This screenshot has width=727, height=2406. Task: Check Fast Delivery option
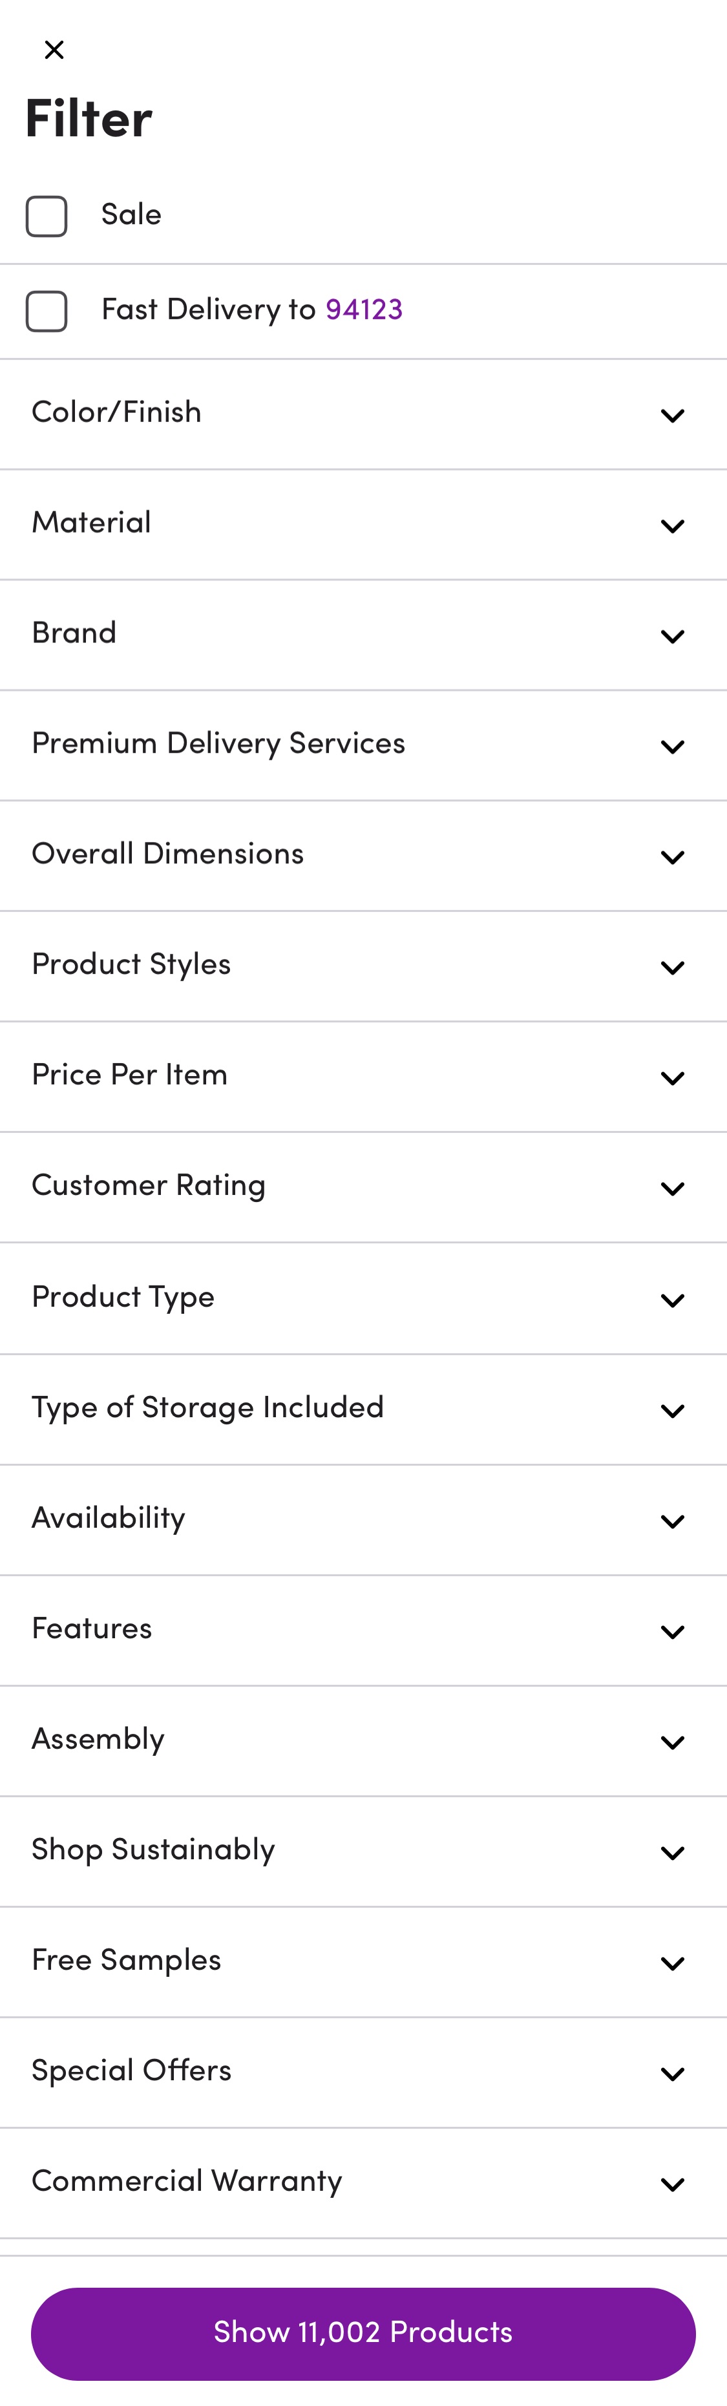47,311
